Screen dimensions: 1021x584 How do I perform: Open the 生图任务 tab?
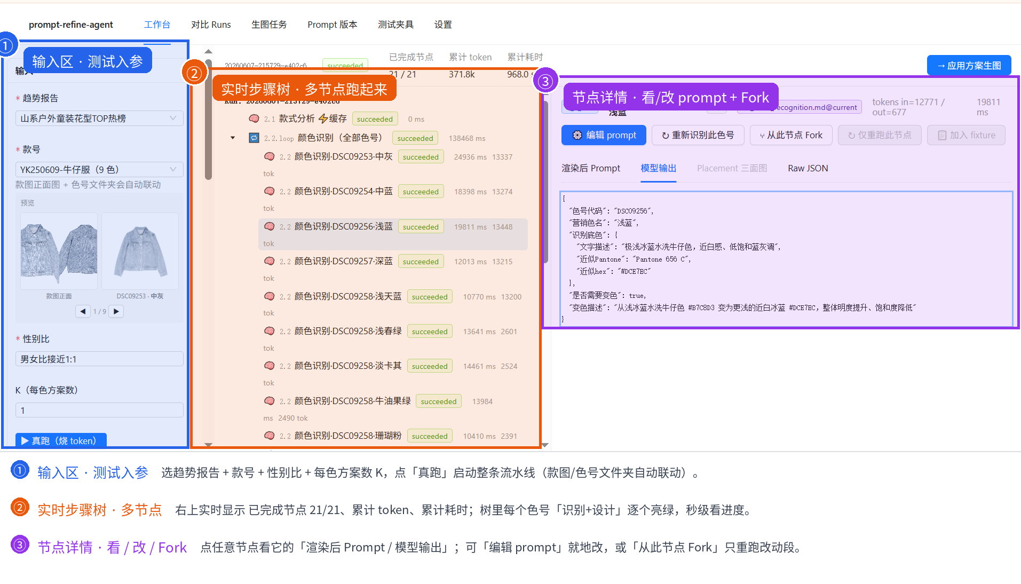point(269,25)
